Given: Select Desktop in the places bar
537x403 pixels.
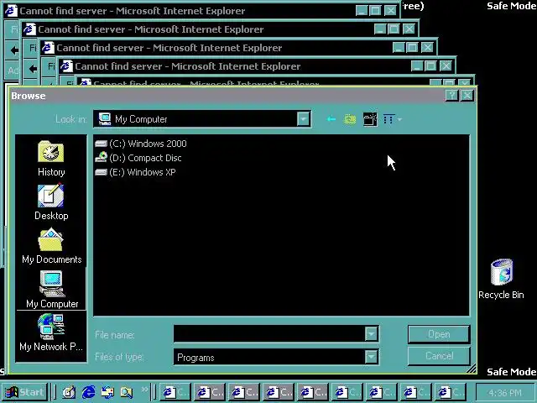Looking at the screenshot, I should 51,202.
